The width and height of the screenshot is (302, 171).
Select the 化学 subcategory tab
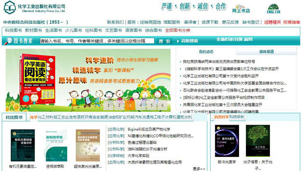click(34, 117)
